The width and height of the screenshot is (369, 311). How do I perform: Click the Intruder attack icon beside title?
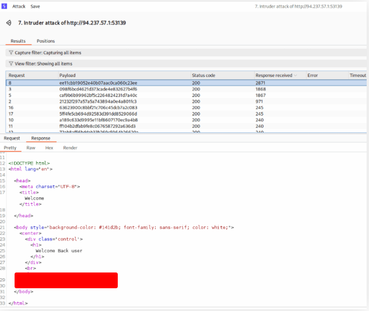(x=9, y=23)
